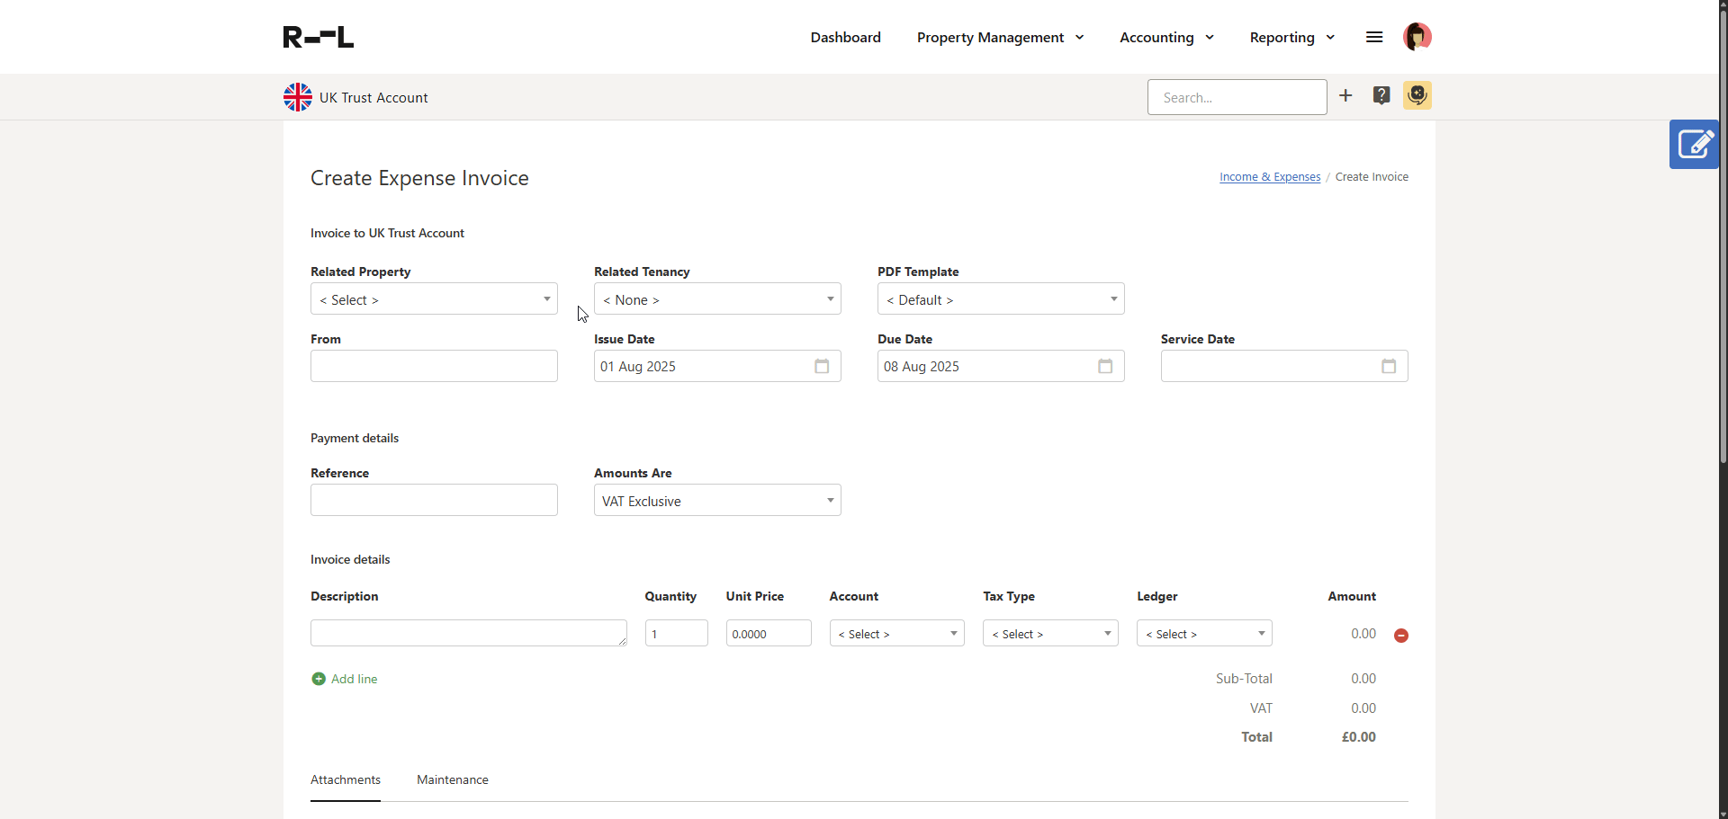Open the Issue Date calendar picker

[x=822, y=367]
